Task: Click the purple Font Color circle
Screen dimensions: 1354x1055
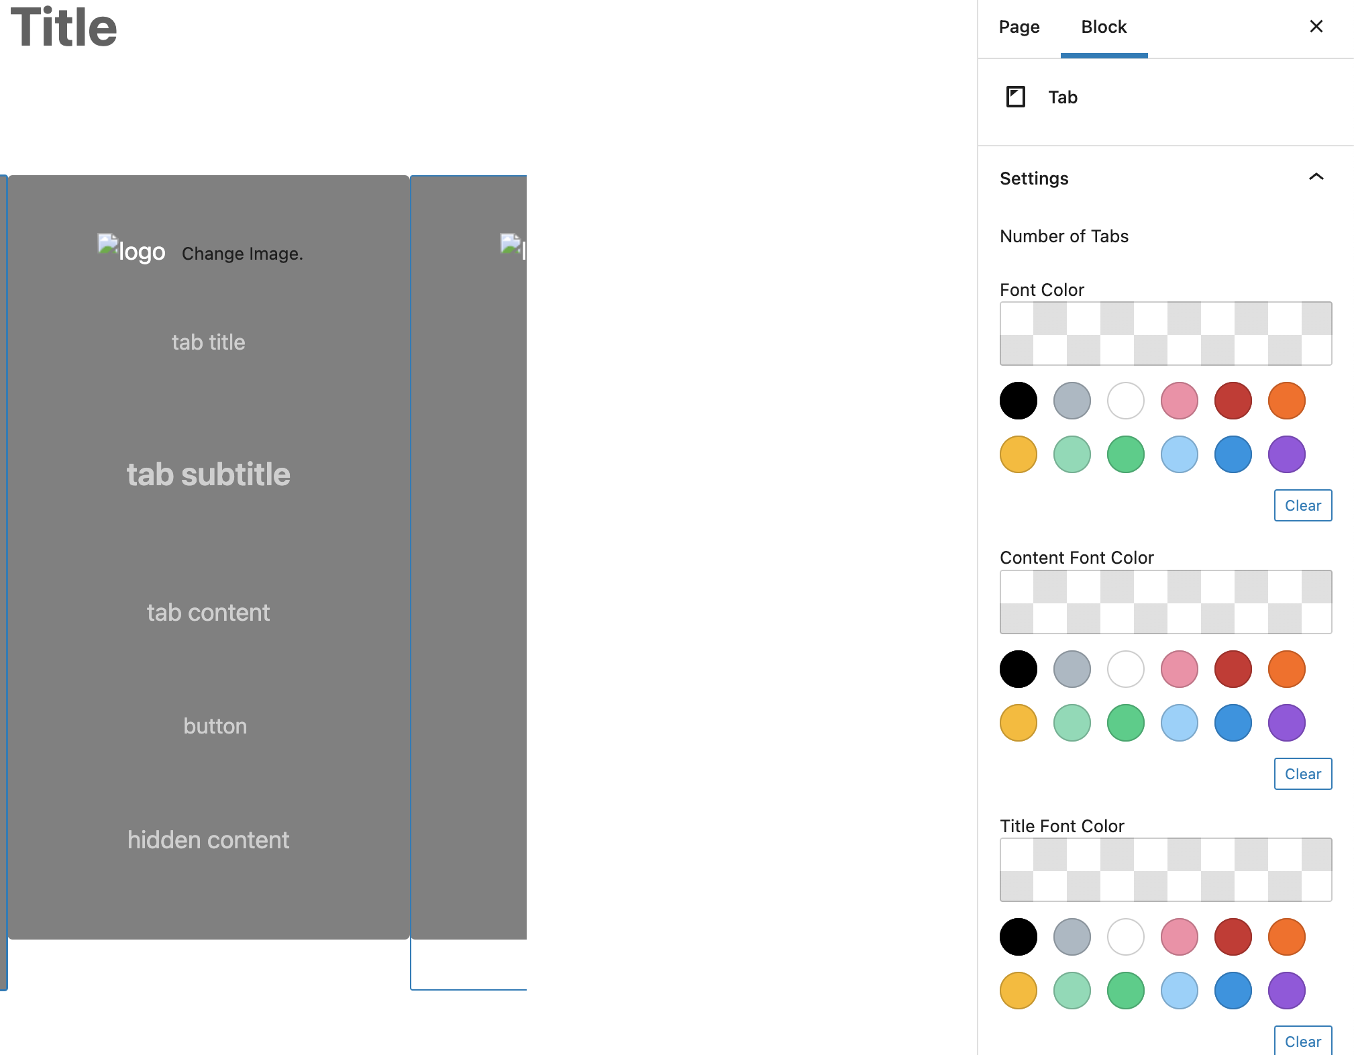Action: [1287, 450]
